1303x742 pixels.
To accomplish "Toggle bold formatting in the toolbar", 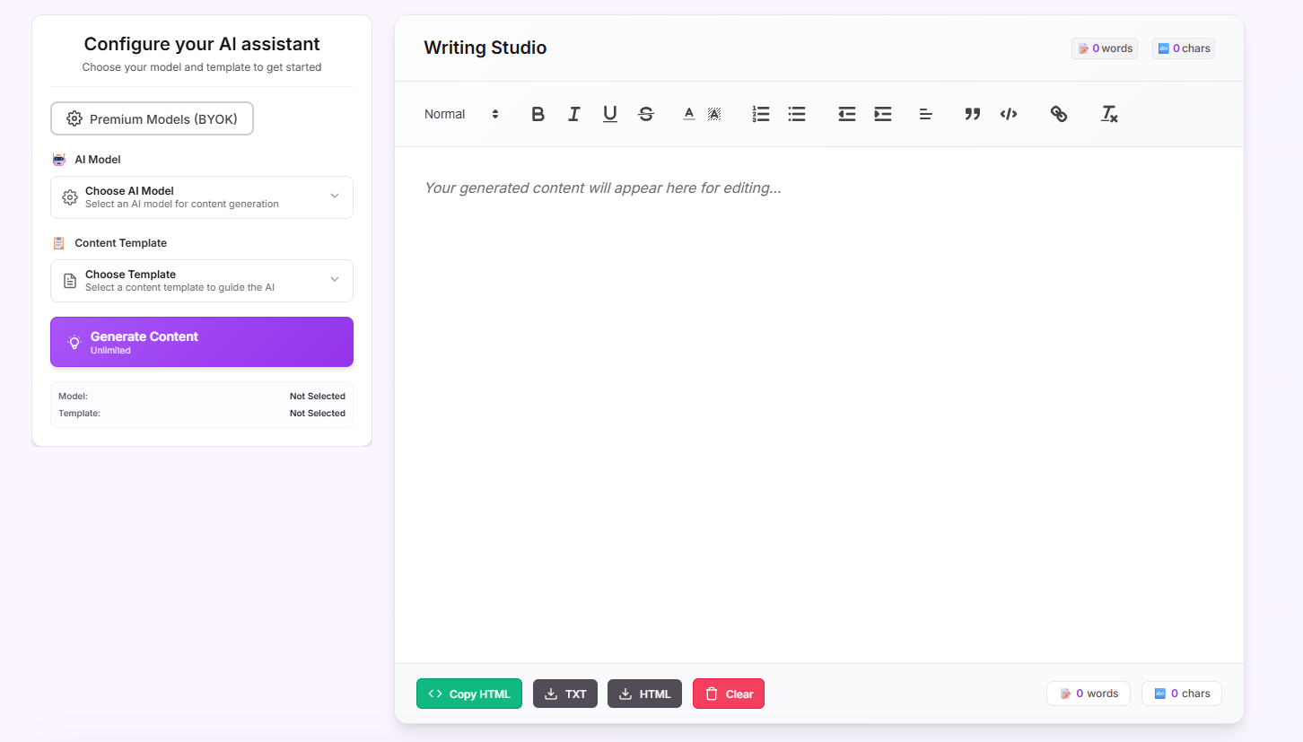I will pos(538,114).
